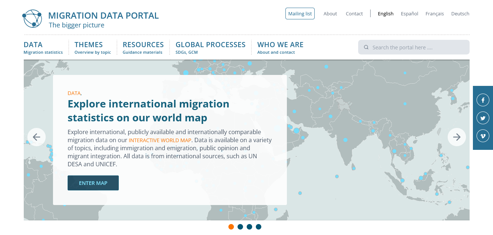Open the Vimeo icon in sidebar
The width and height of the screenshot is (493, 235).
click(x=483, y=136)
